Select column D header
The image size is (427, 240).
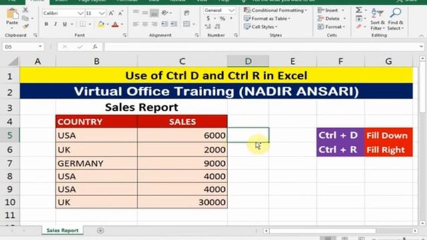pos(248,61)
